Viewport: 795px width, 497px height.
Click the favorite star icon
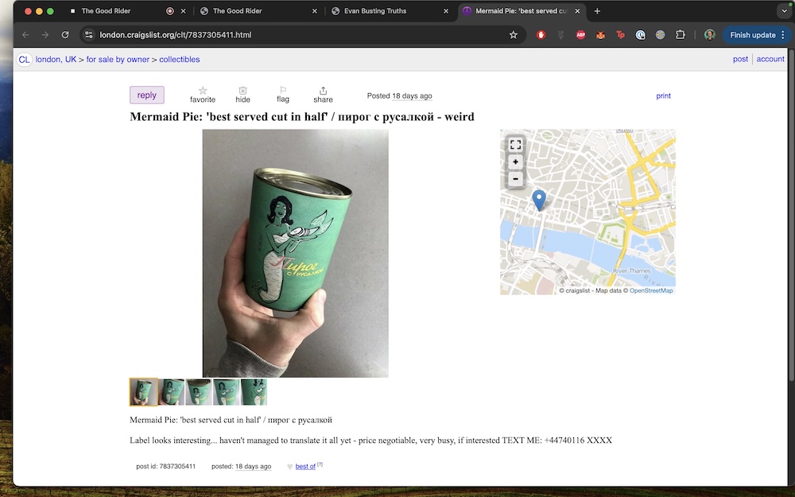[x=203, y=91]
